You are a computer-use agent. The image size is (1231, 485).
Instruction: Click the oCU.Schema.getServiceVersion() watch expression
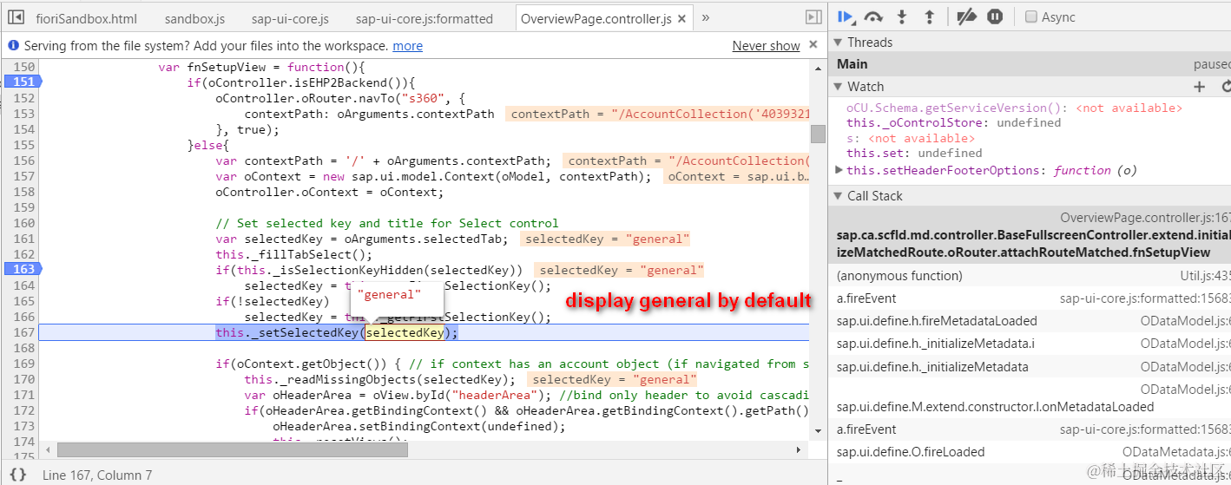point(1014,108)
